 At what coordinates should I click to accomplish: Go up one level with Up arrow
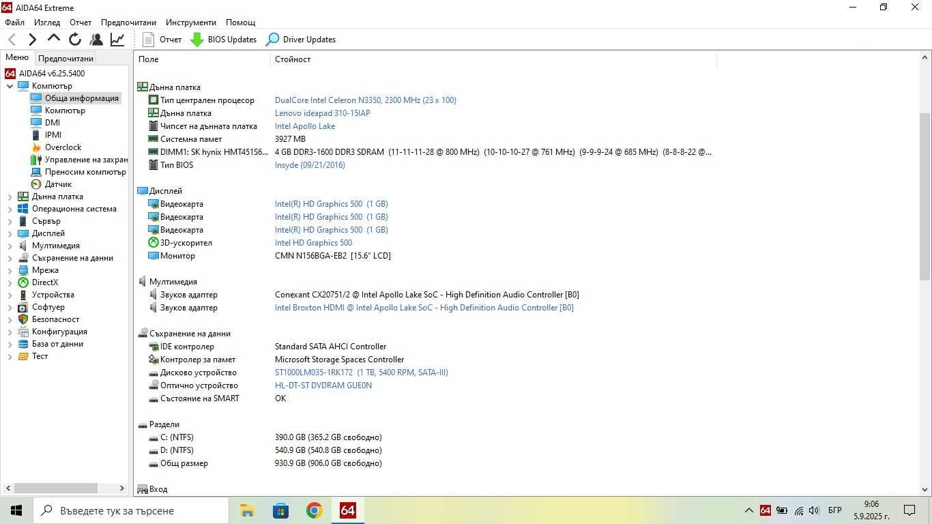(54, 39)
